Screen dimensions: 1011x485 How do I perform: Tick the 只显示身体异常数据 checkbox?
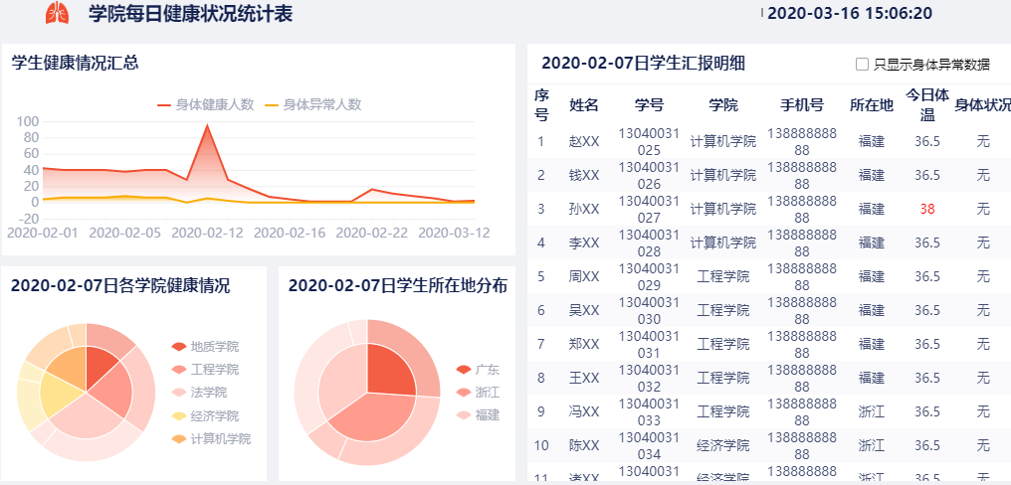862,64
